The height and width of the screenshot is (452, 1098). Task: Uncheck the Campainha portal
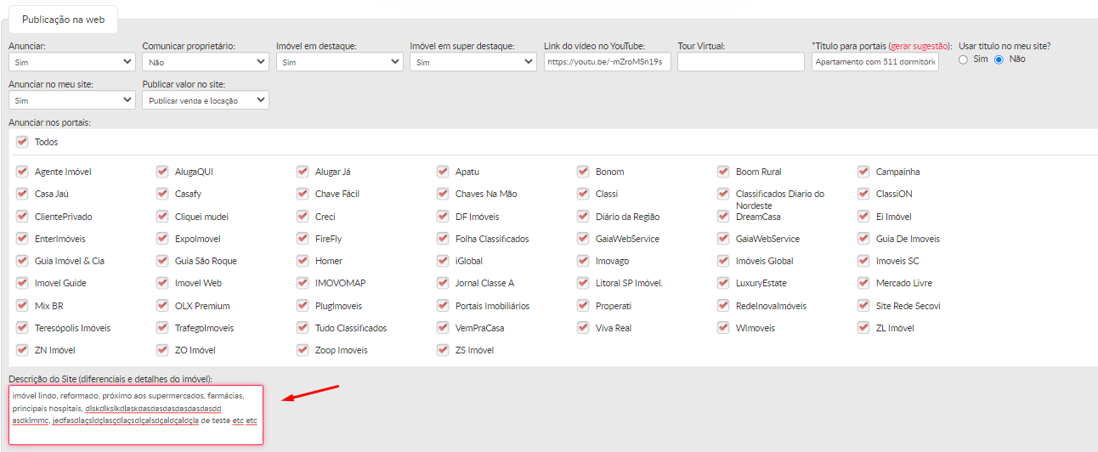pos(863,172)
